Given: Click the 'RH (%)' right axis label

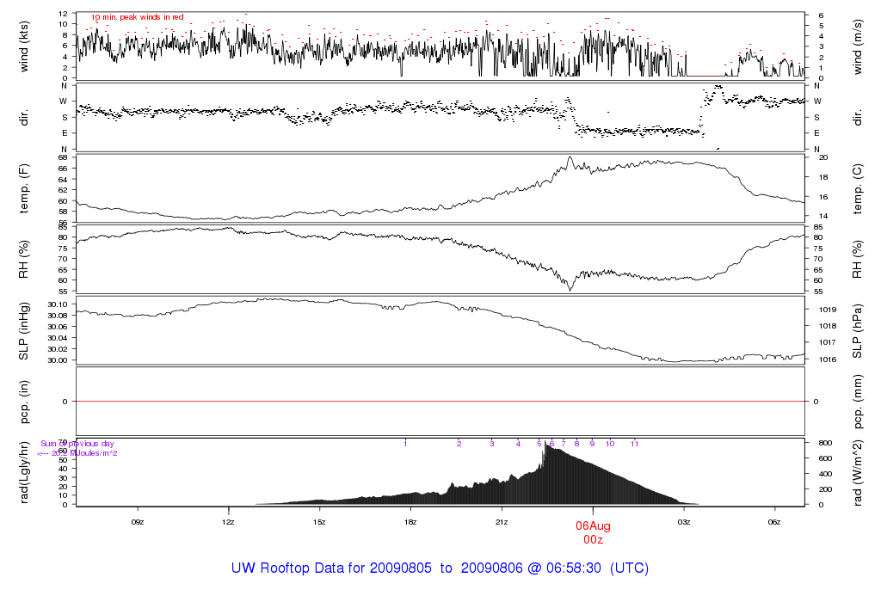Looking at the screenshot, I should point(857,260).
